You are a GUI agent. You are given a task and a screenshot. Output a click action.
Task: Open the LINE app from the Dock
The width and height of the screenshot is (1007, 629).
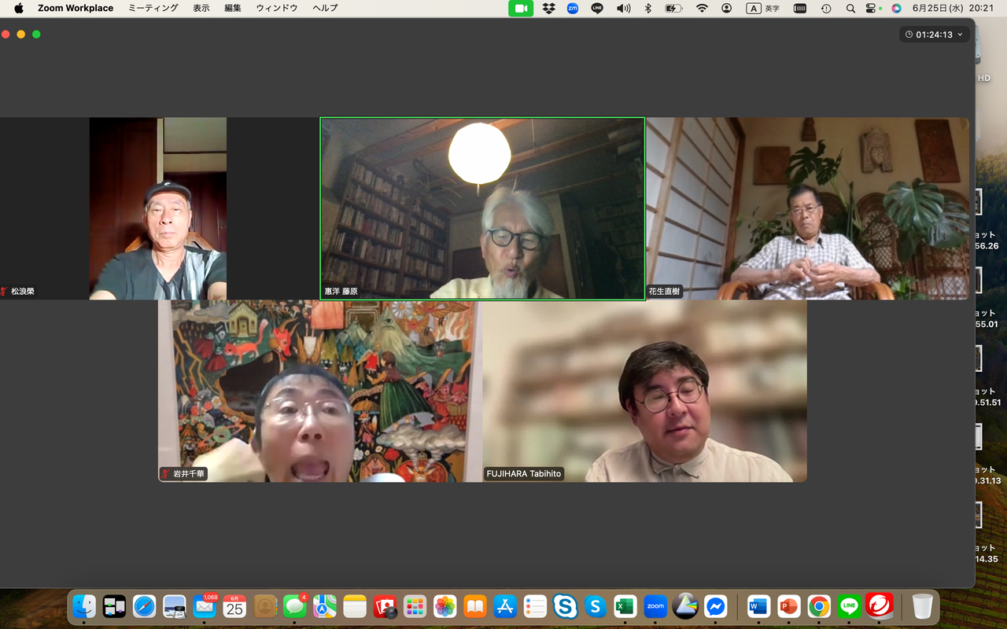pos(849,606)
